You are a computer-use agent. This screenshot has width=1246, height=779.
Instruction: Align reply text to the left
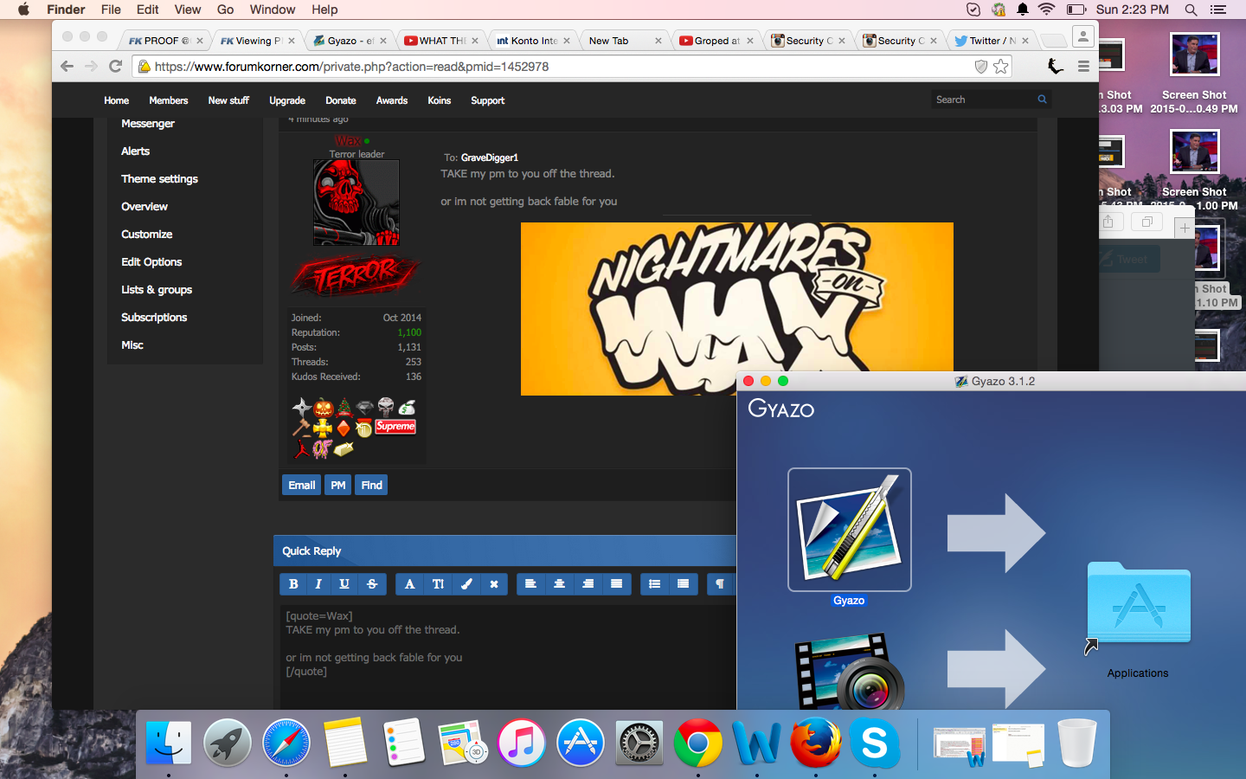[530, 584]
